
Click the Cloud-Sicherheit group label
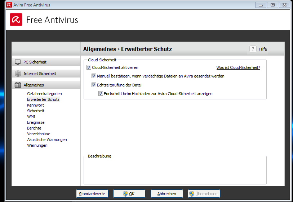point(102,60)
